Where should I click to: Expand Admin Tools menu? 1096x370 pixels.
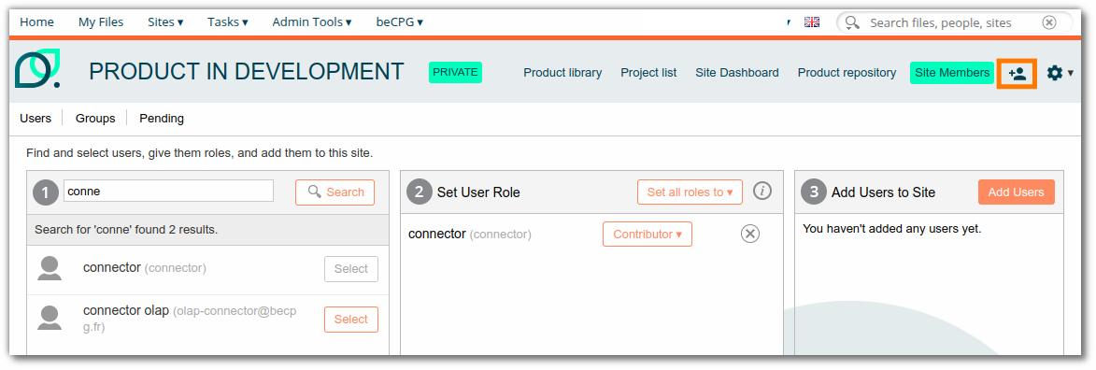click(312, 22)
